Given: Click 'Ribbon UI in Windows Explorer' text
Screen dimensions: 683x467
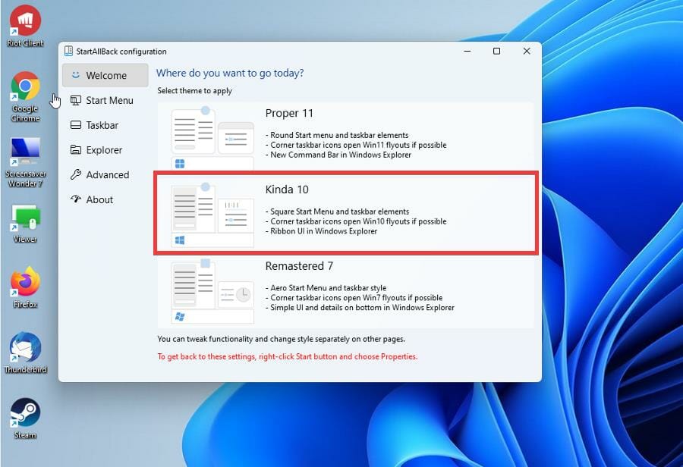Looking at the screenshot, I should (323, 231).
